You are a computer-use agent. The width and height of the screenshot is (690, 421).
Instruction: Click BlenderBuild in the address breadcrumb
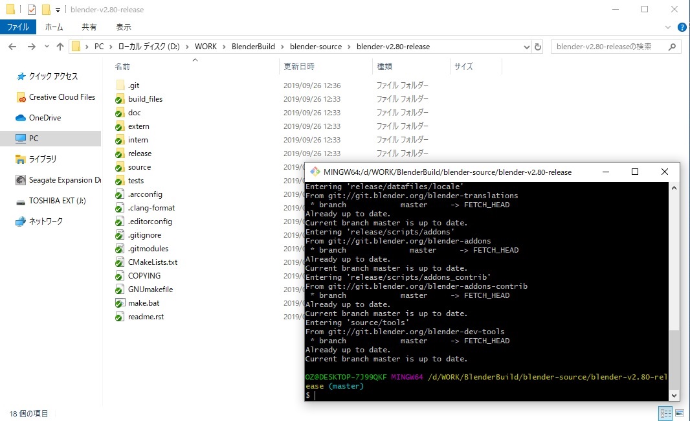click(253, 47)
